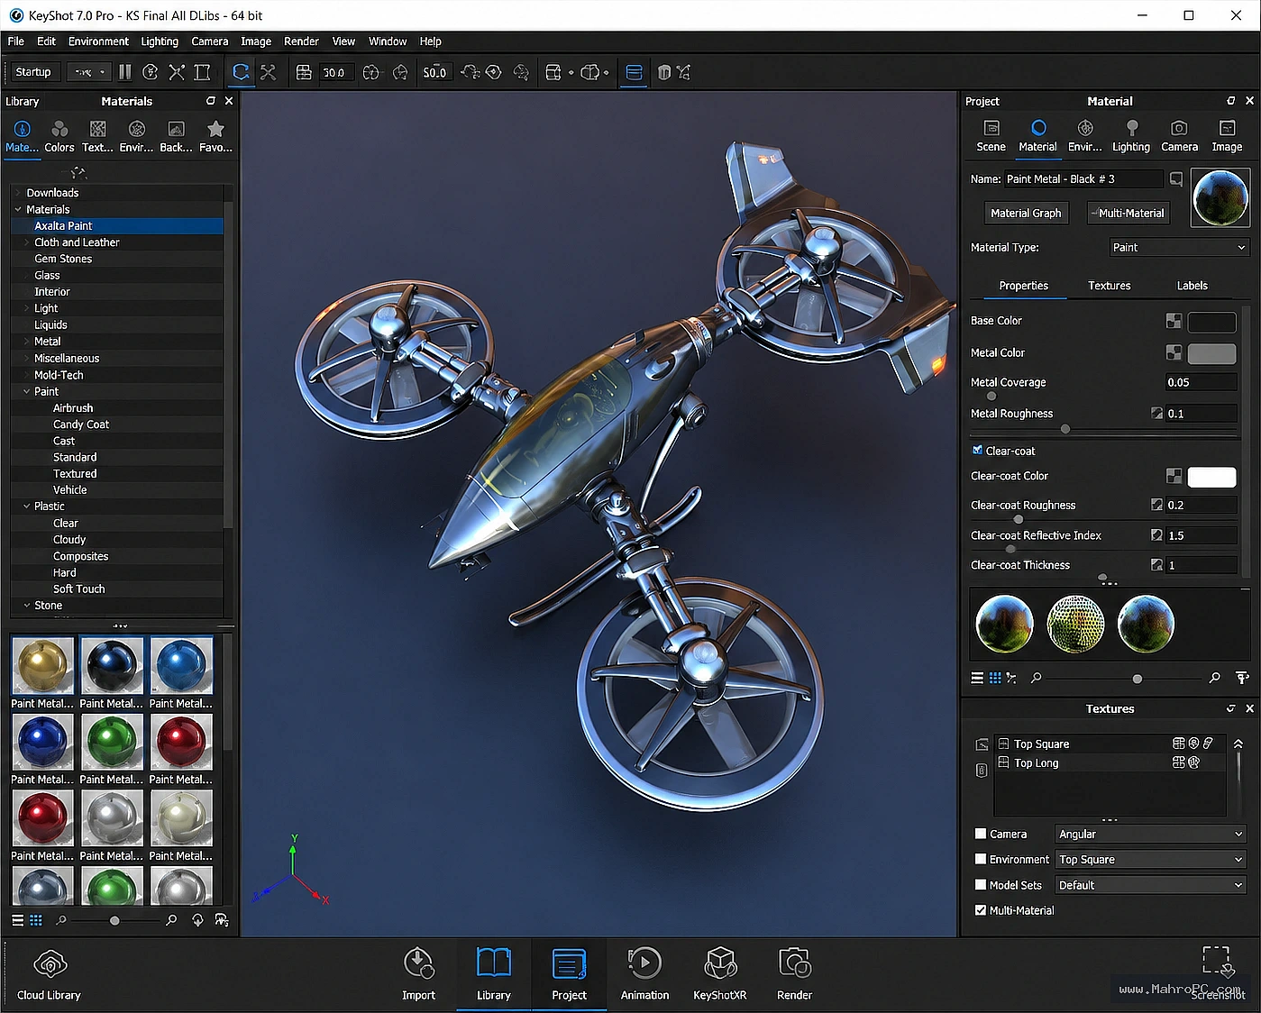Toggle the Clear-coat checkbox
The width and height of the screenshot is (1261, 1013).
(x=977, y=451)
